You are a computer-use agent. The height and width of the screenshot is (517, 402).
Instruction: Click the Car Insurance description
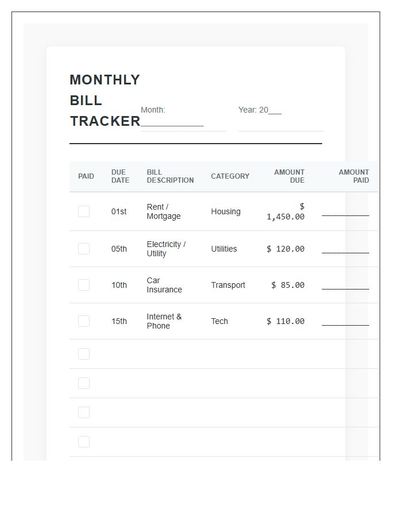pyautogui.click(x=164, y=285)
